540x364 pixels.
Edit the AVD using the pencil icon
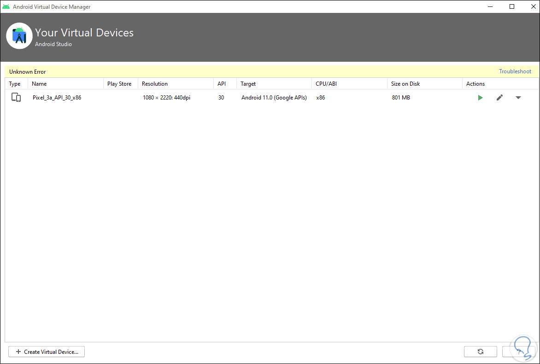point(499,98)
